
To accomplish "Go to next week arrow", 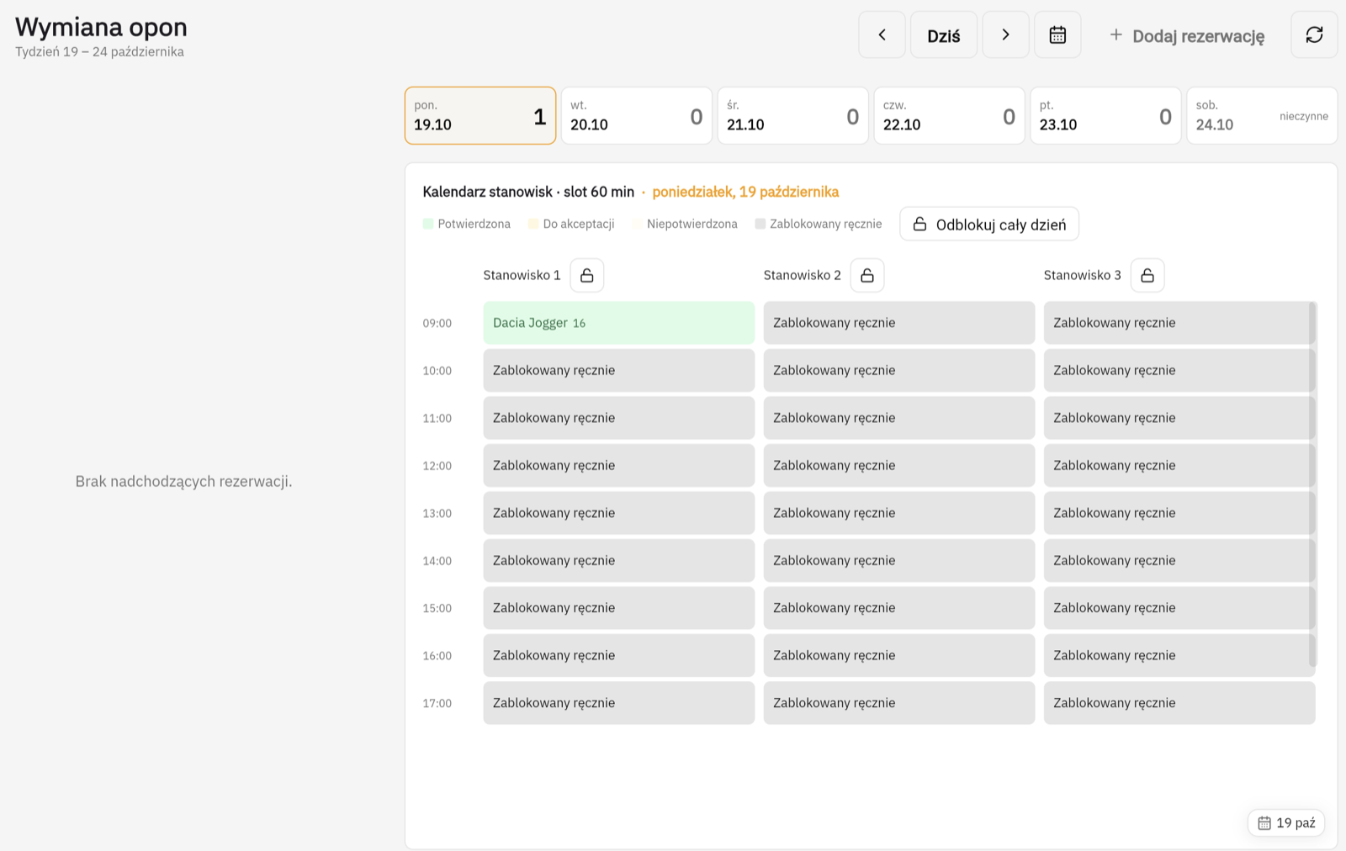I will point(1005,34).
